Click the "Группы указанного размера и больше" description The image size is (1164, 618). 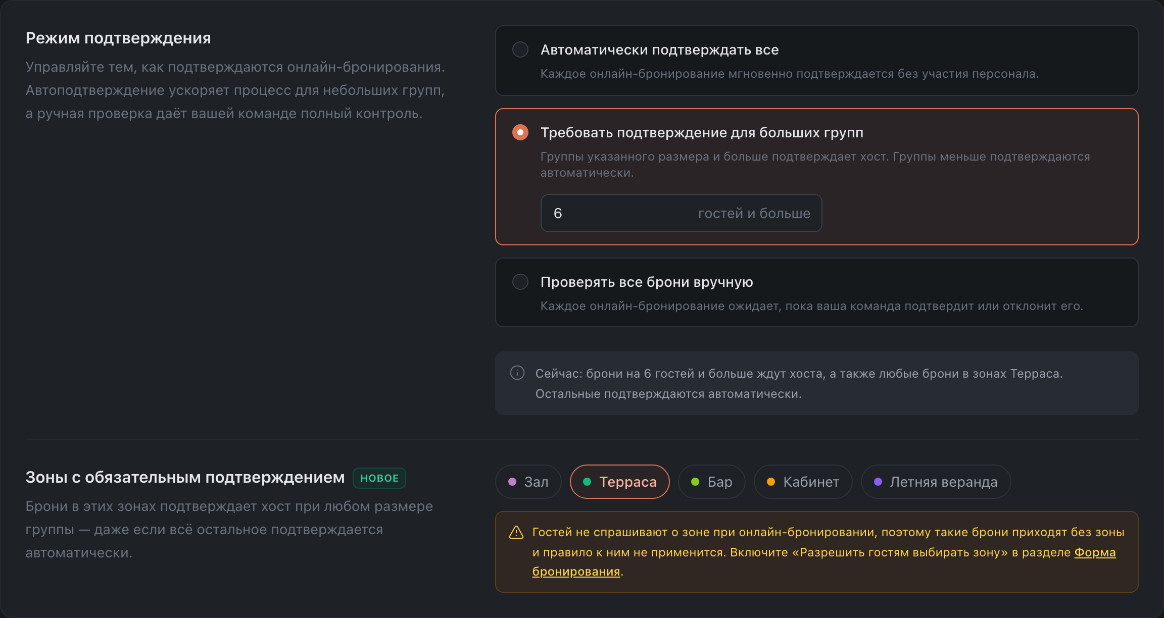click(815, 165)
